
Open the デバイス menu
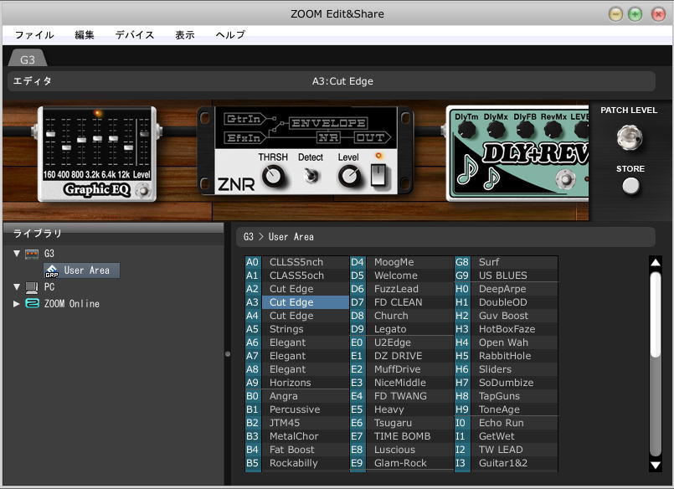pyautogui.click(x=135, y=35)
